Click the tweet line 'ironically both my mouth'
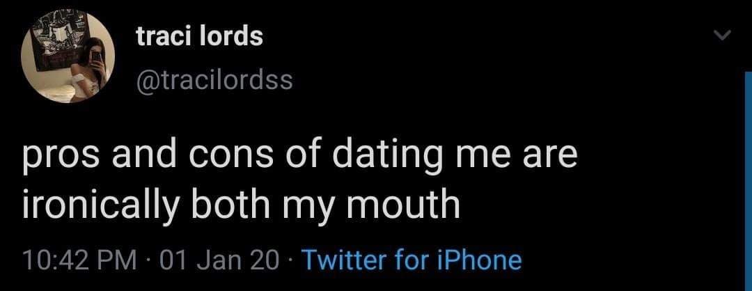The image size is (752, 291). click(240, 205)
